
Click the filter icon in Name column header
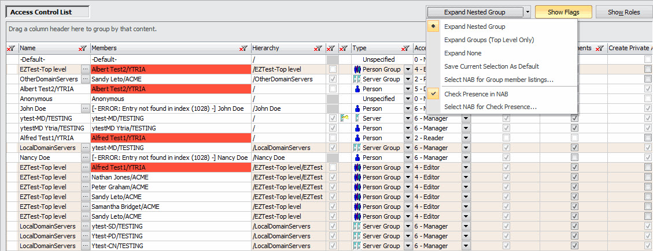click(x=83, y=49)
